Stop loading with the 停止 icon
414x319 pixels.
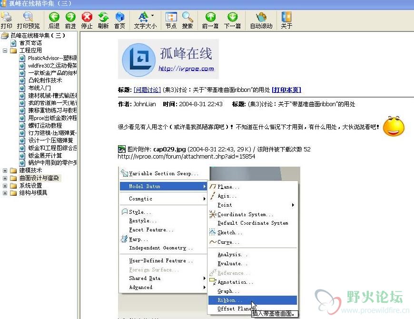point(87,17)
